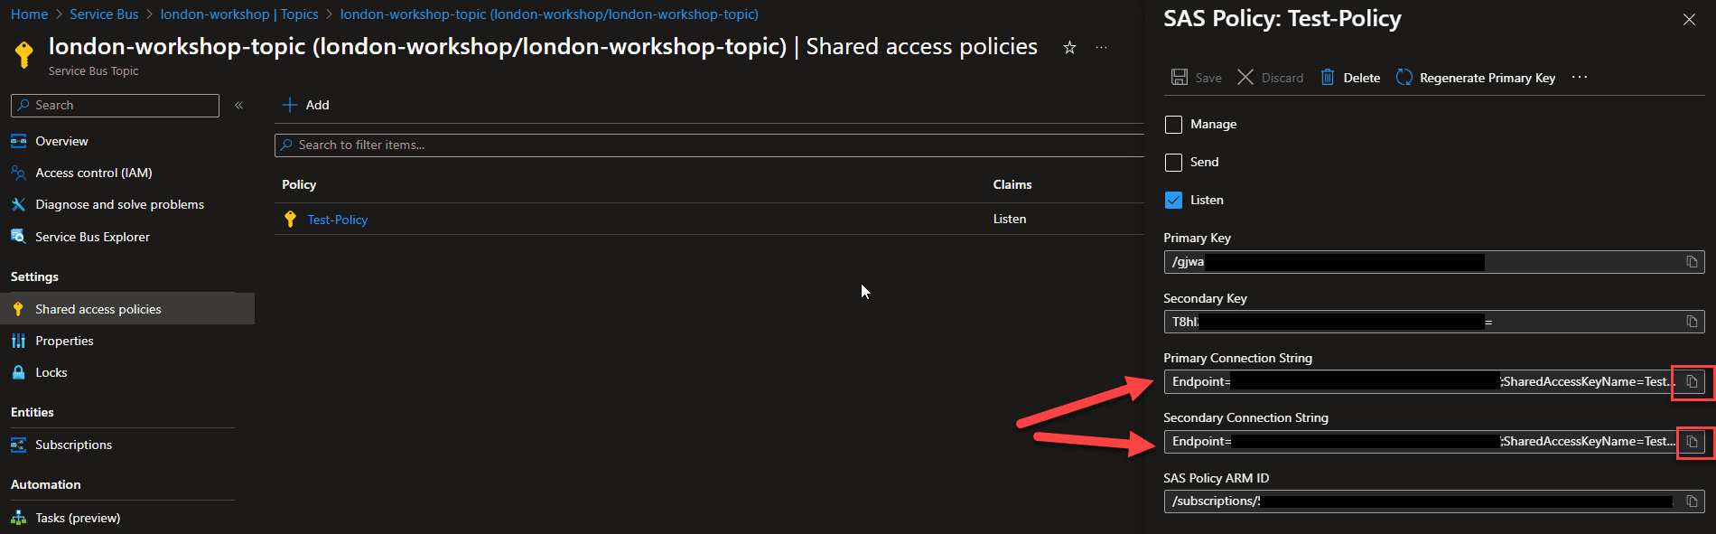Click Regenerate Primary Key

[1476, 78]
